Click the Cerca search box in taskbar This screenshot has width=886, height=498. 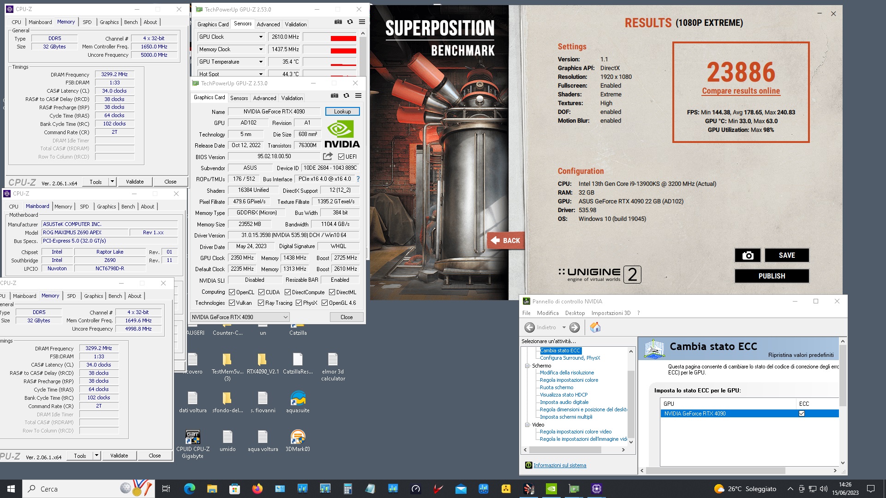pos(89,489)
